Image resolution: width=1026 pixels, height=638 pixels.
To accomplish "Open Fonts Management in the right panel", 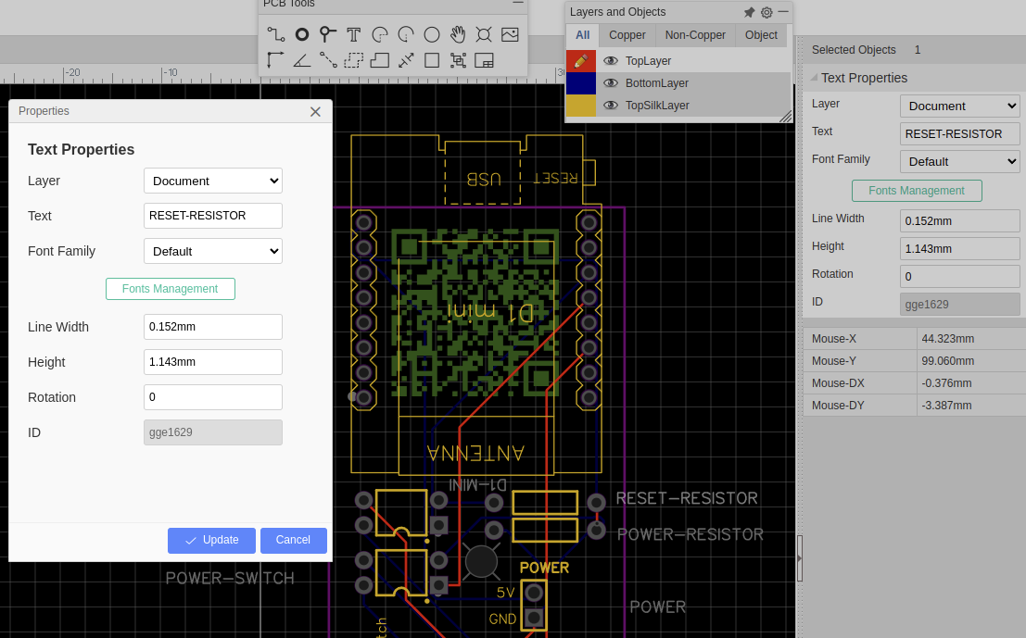I will coord(917,191).
